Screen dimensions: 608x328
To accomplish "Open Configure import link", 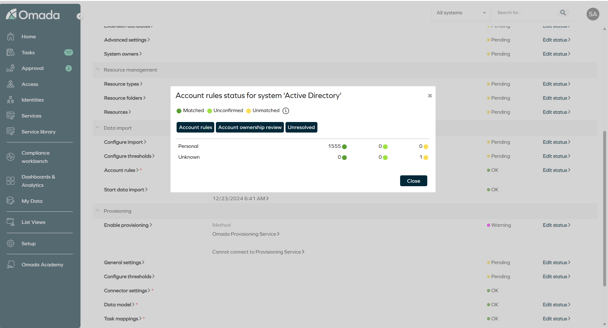I will coord(125,142).
